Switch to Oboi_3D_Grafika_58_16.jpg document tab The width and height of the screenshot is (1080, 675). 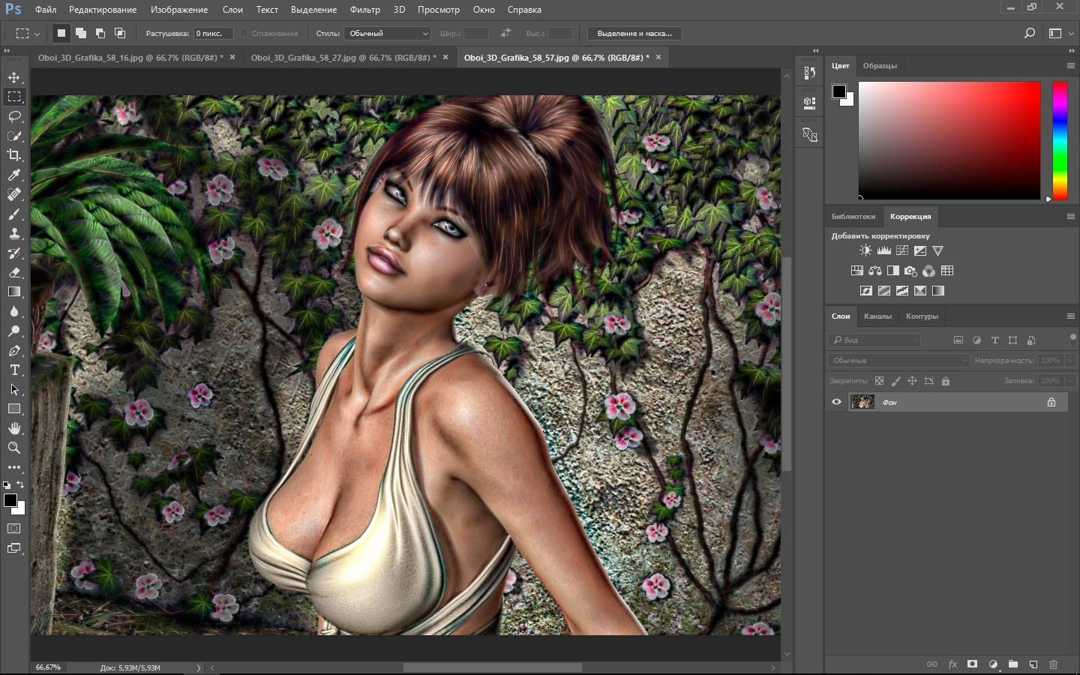130,58
